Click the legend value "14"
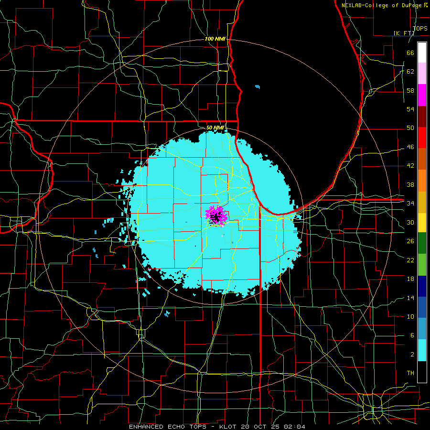The width and height of the screenshot is (430, 430). 410,298
